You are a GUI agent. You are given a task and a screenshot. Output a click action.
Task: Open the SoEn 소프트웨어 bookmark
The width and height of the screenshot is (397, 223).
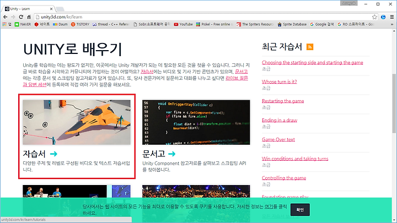(152, 24)
